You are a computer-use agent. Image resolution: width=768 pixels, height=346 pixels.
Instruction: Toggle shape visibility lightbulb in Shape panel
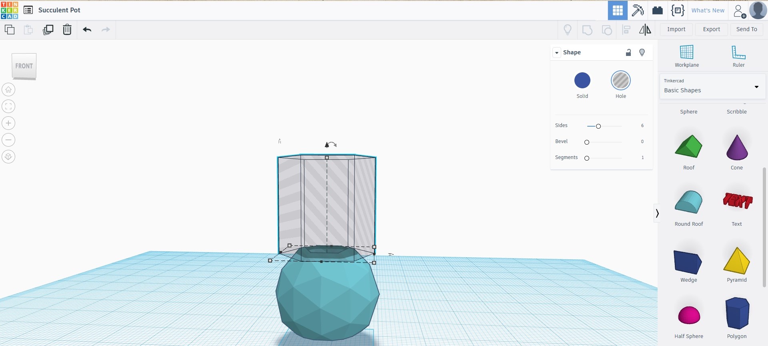(642, 52)
